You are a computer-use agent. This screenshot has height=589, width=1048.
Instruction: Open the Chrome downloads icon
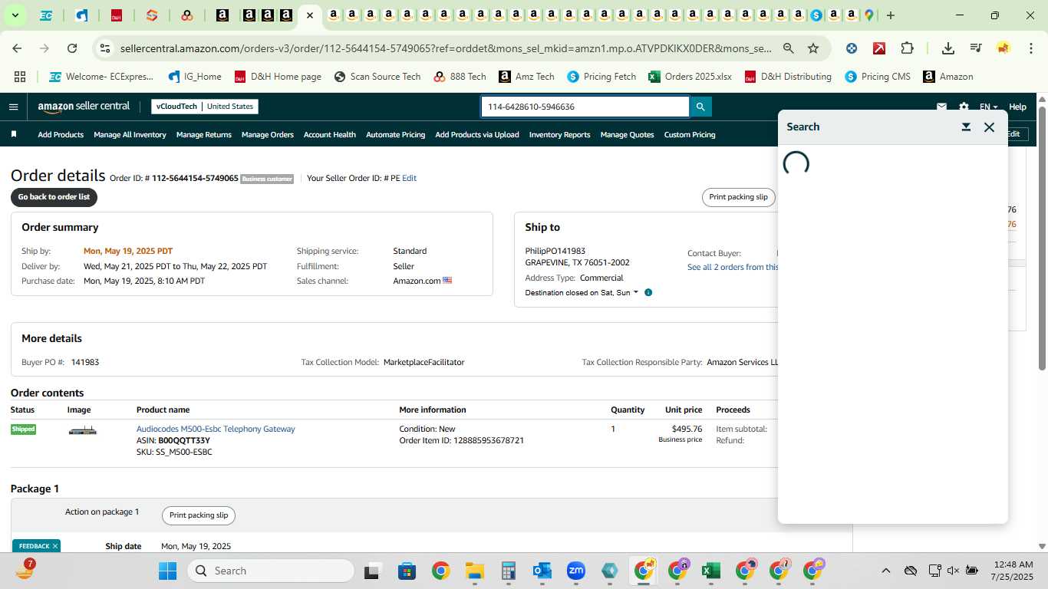[x=948, y=48]
